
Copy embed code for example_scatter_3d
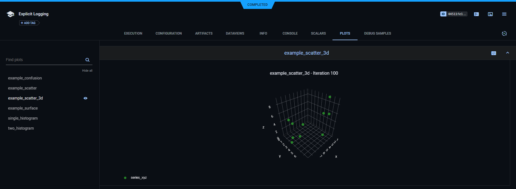493,53
